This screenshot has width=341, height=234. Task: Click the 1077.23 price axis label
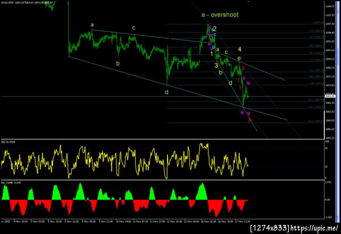(330, 77)
